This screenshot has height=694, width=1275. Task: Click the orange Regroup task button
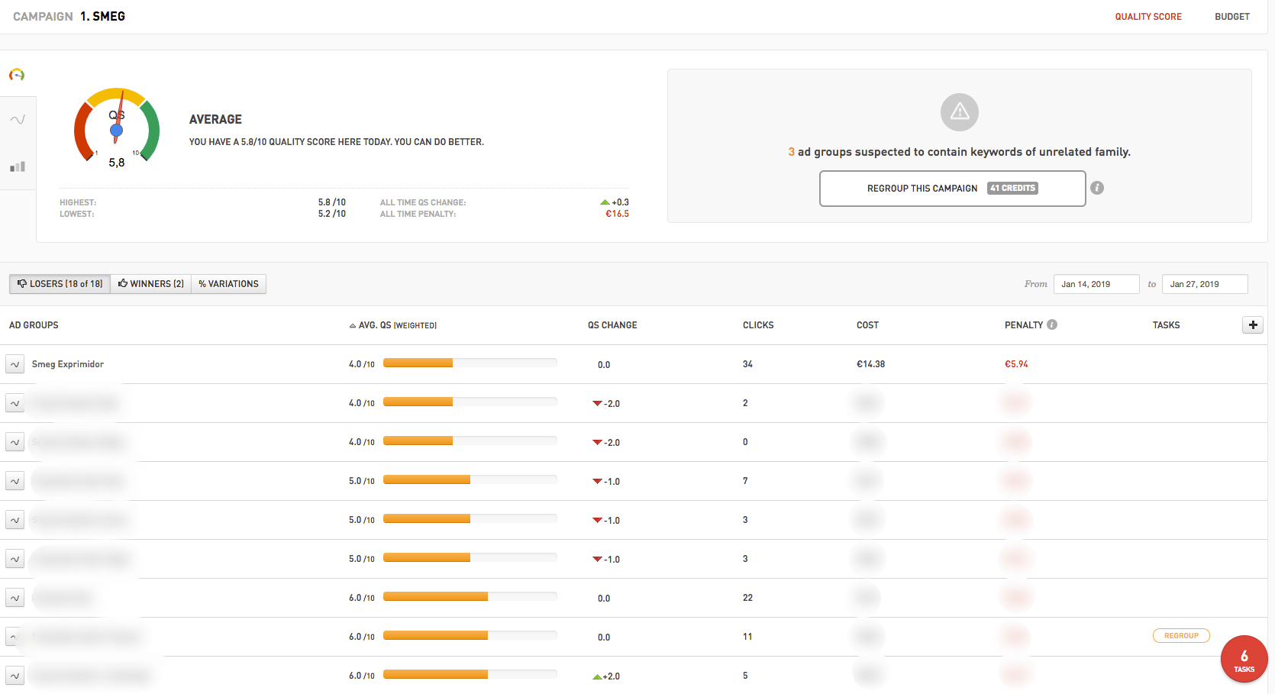coord(1181,636)
